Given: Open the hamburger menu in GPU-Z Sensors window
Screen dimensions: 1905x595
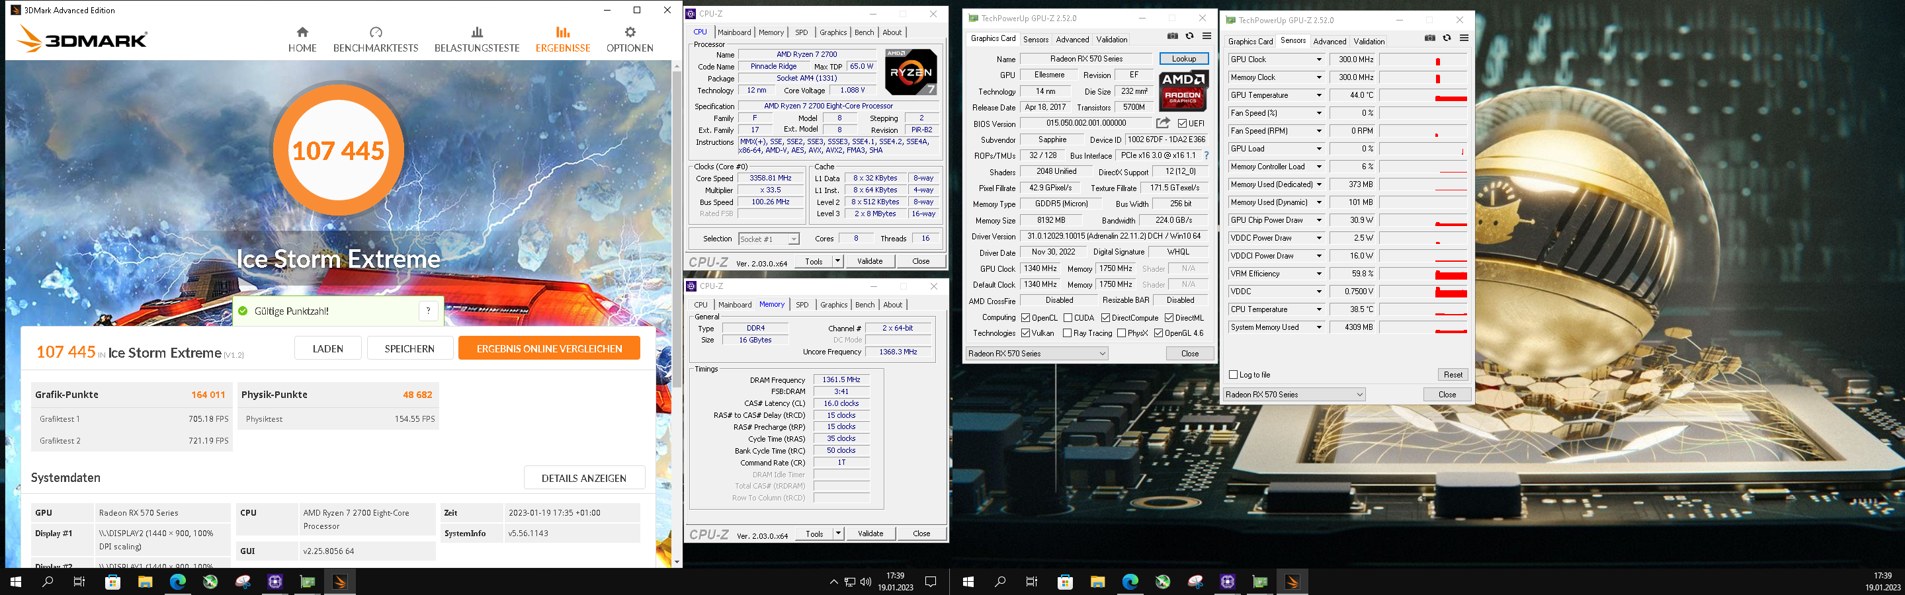Looking at the screenshot, I should click(x=1464, y=38).
